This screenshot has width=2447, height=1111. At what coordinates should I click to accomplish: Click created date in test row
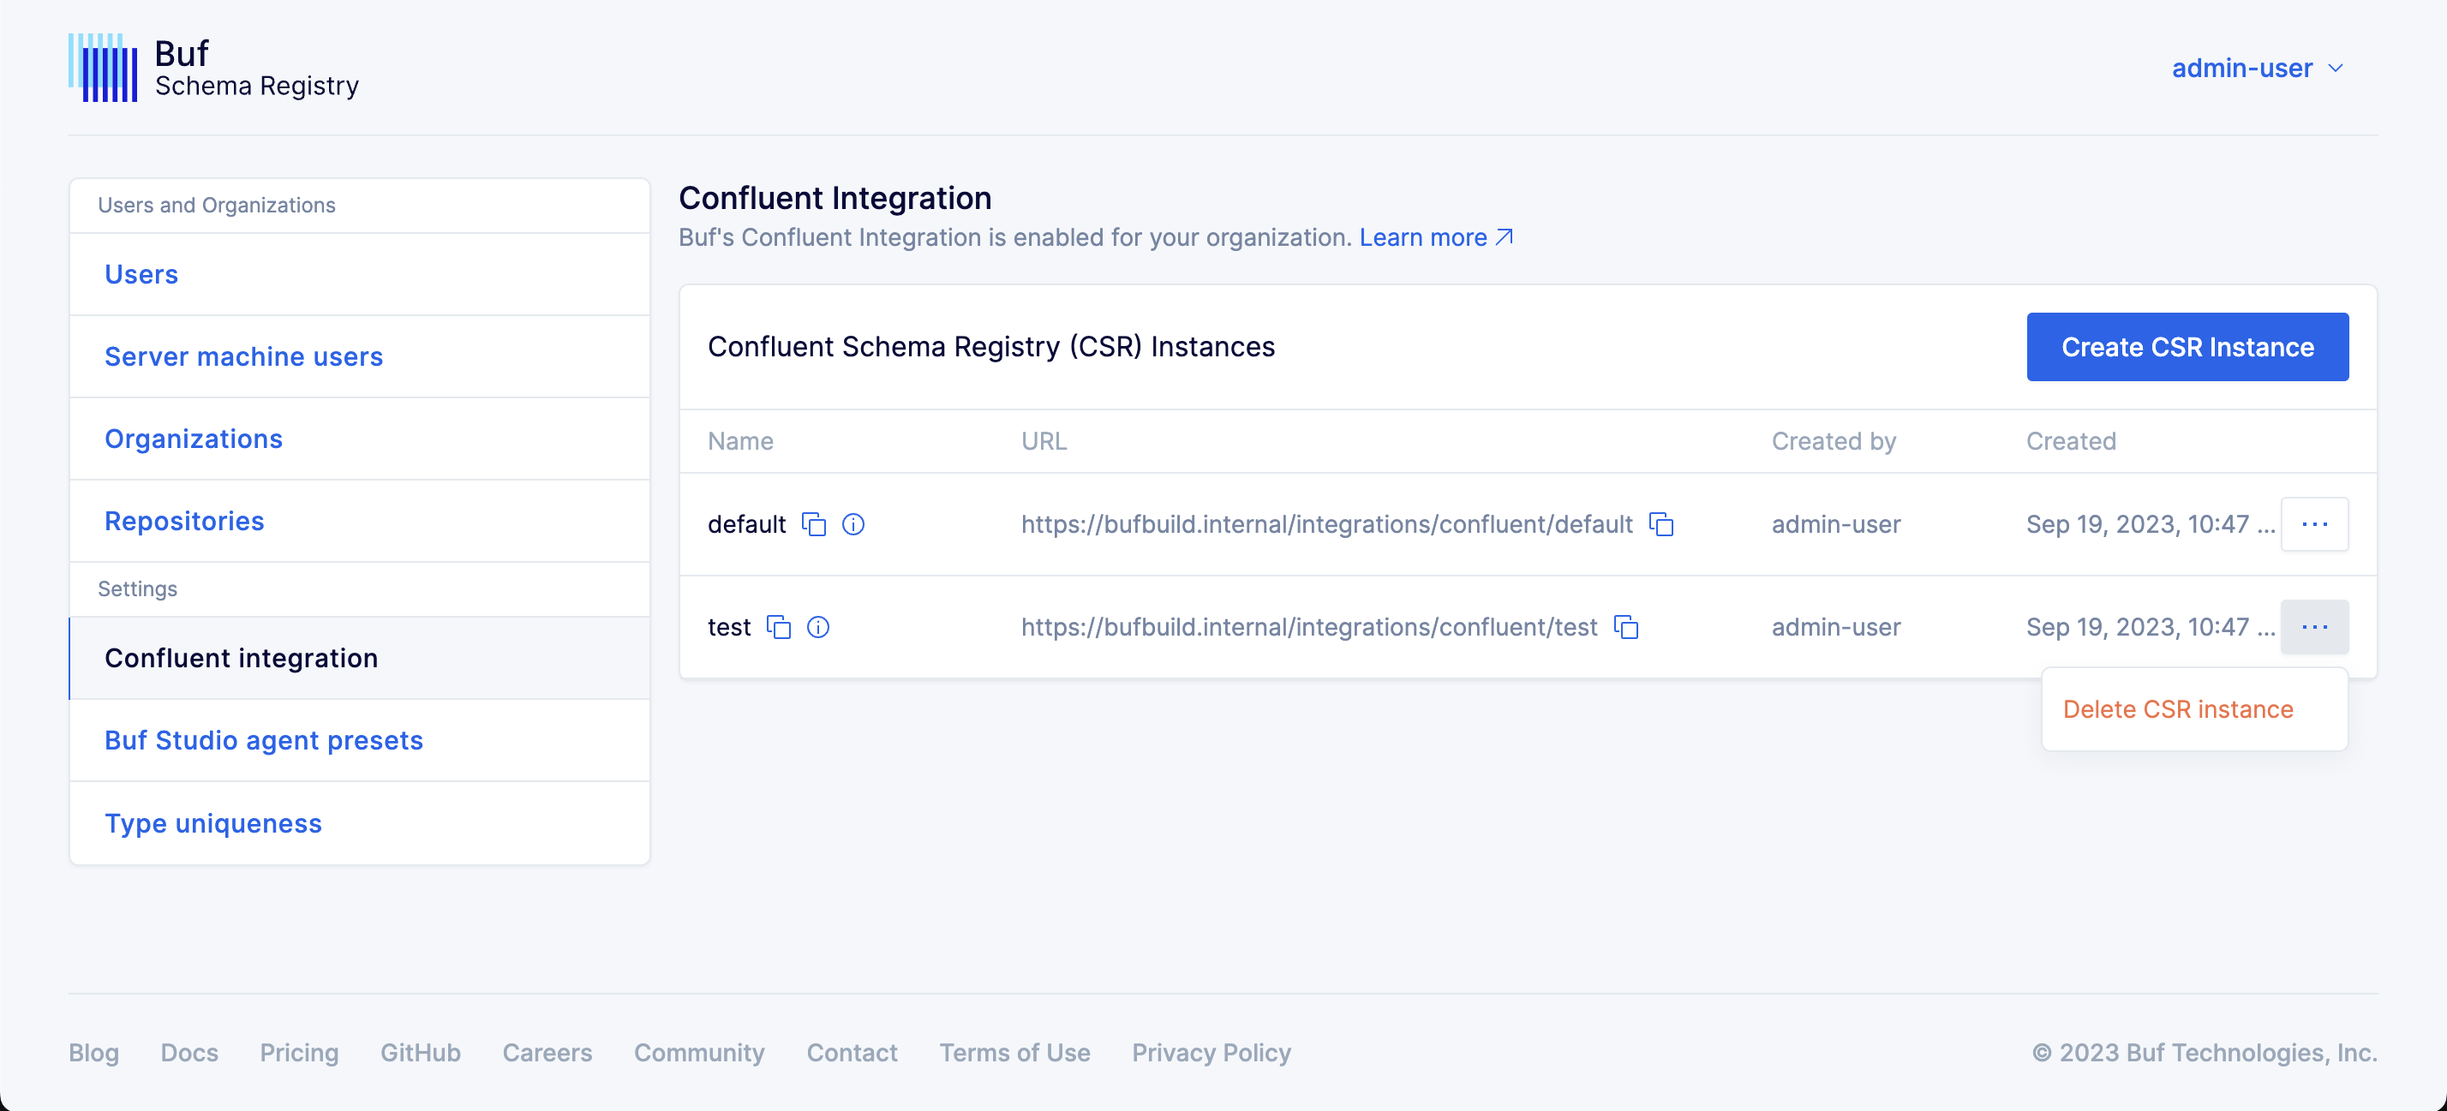click(2150, 627)
